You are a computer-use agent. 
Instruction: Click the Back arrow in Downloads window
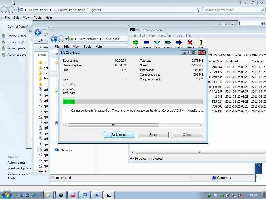(54, 39)
